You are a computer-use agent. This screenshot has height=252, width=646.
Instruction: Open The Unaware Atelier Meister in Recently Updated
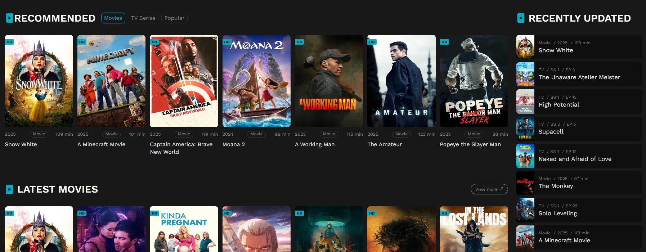point(579,74)
